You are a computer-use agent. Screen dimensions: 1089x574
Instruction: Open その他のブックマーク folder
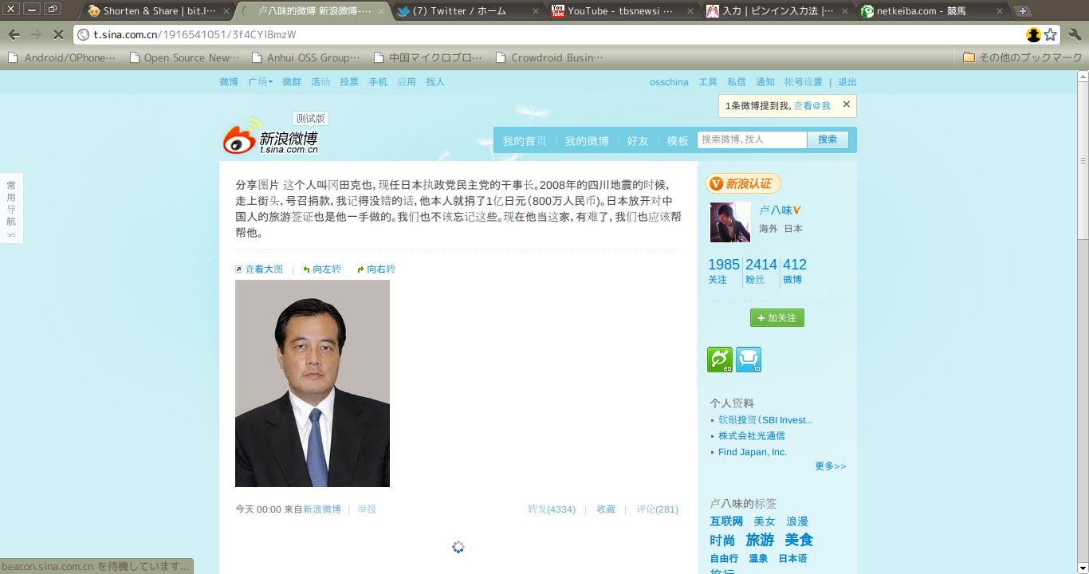1022,57
